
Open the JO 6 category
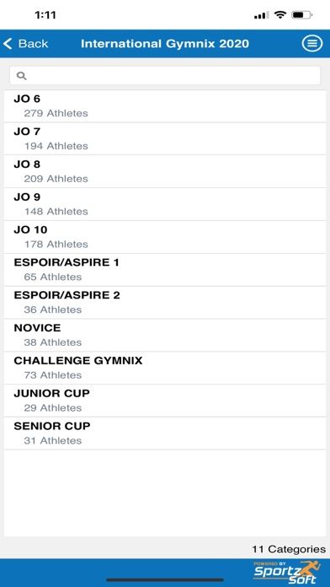pos(165,106)
